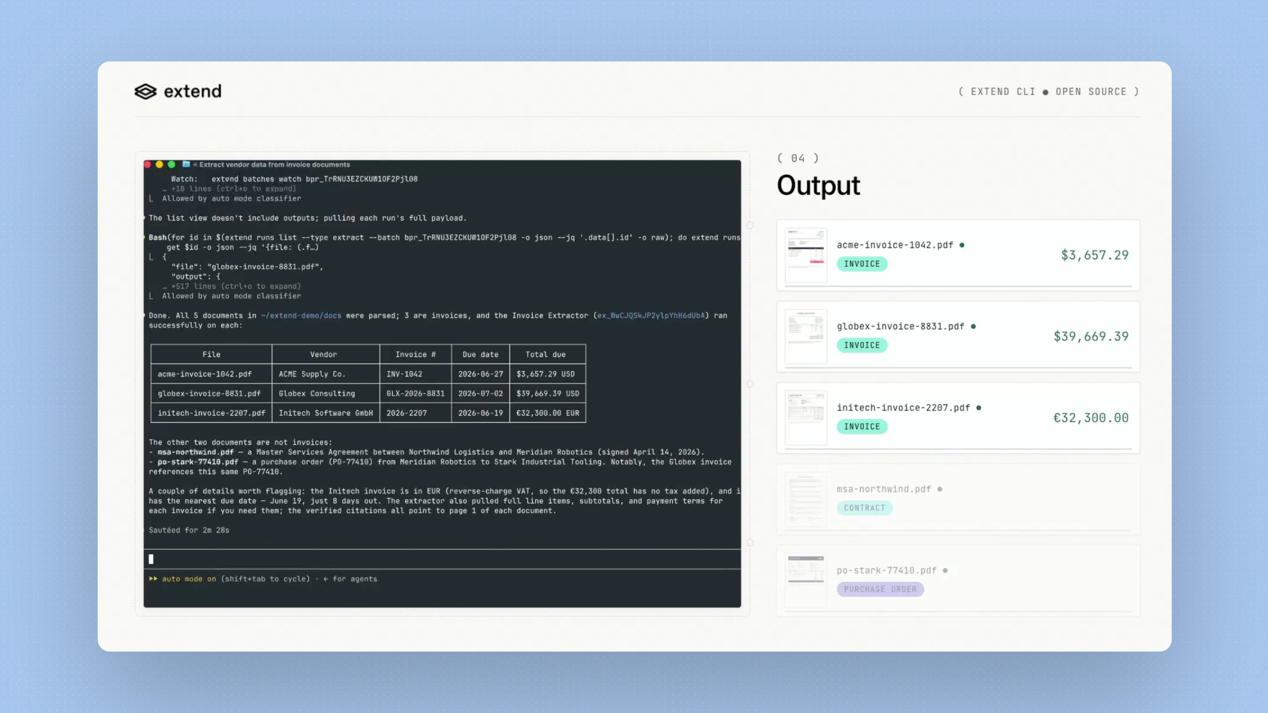Click the status dot beside msa-northwind.pdf
This screenshot has height=713, width=1268.
tap(940, 489)
